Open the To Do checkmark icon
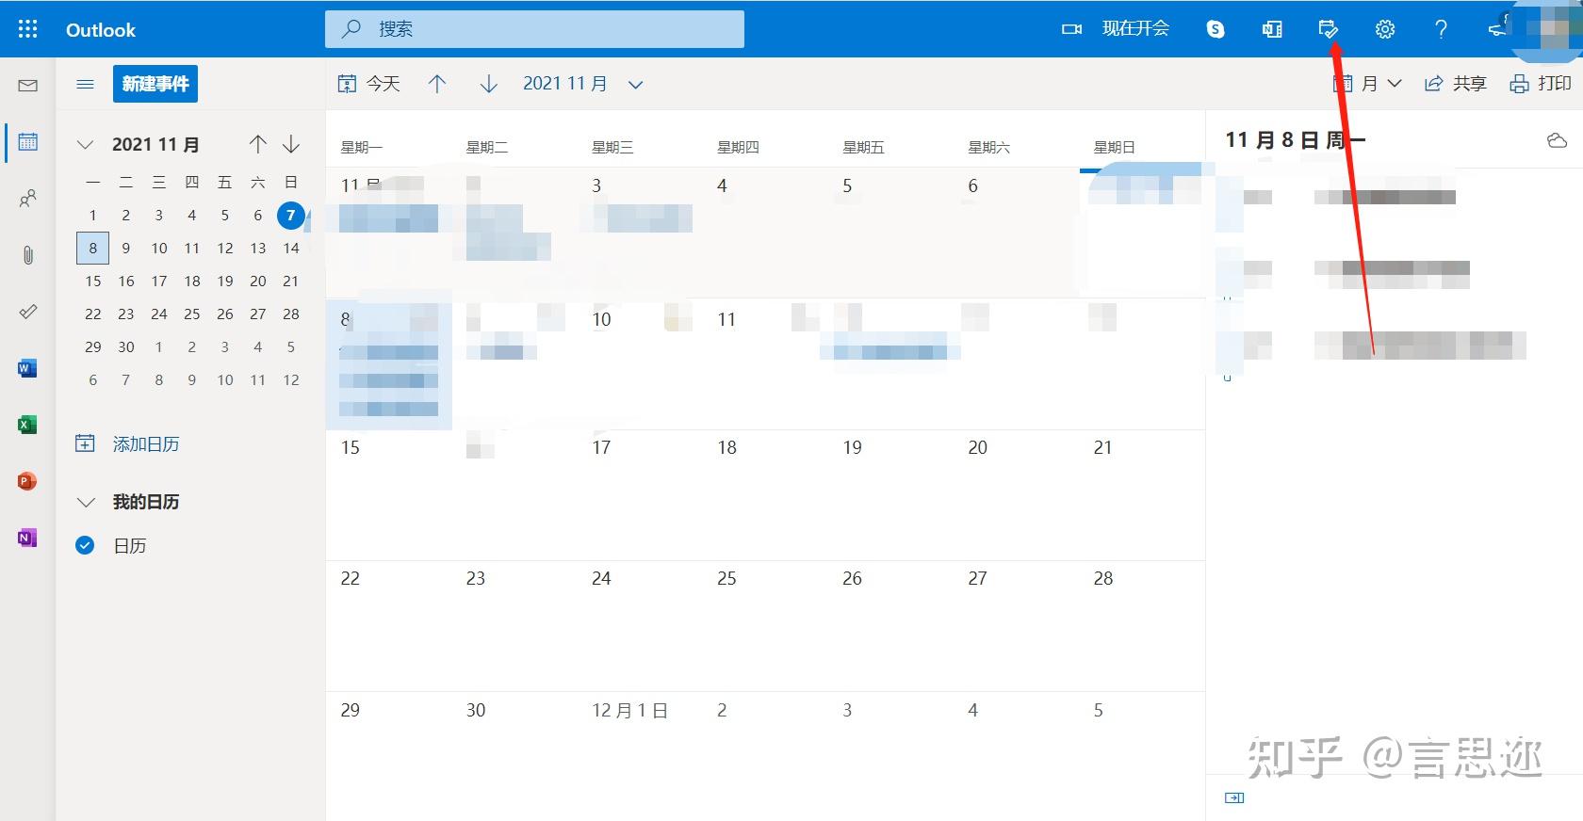The image size is (1583, 821). point(28,312)
